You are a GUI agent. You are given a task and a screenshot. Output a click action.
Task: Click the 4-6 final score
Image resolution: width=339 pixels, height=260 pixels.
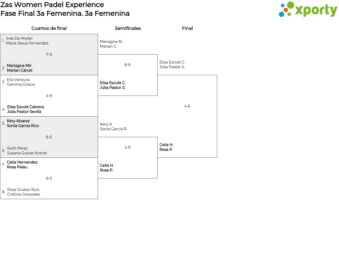(x=187, y=106)
